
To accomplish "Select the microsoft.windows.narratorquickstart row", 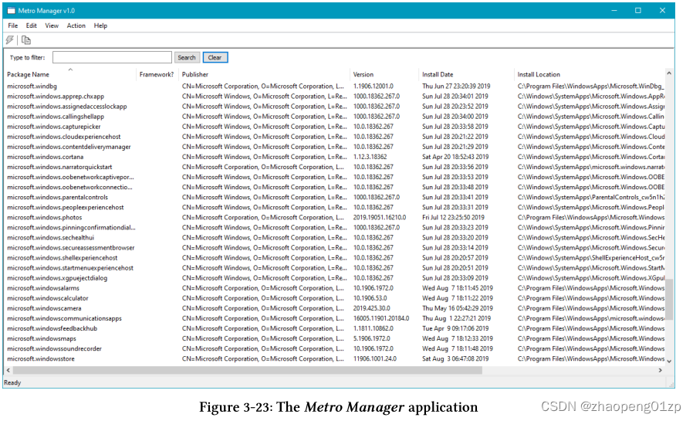I will (335, 167).
